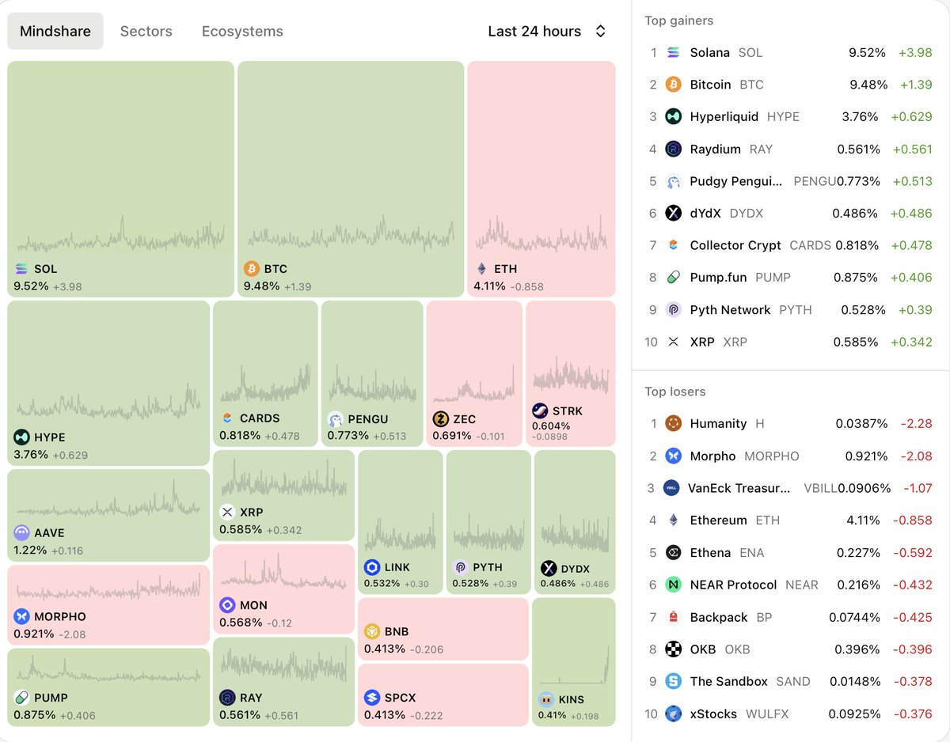This screenshot has height=742, width=950.
Task: Click the PENGU penguin icon in the treemap
Action: click(x=335, y=419)
